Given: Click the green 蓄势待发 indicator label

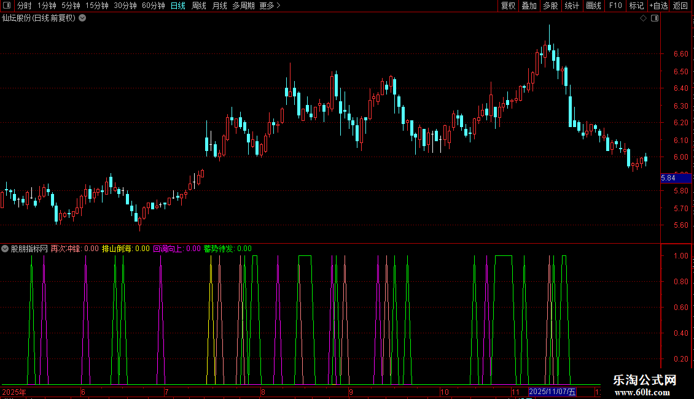Looking at the screenshot, I should point(219,249).
